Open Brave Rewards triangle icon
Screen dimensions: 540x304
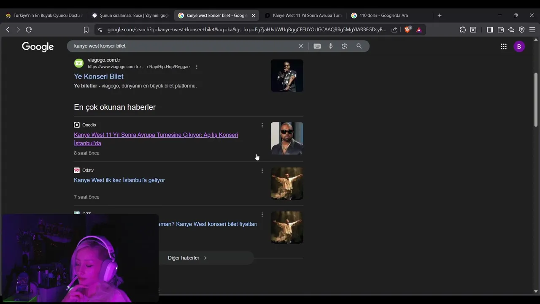pyautogui.click(x=419, y=30)
